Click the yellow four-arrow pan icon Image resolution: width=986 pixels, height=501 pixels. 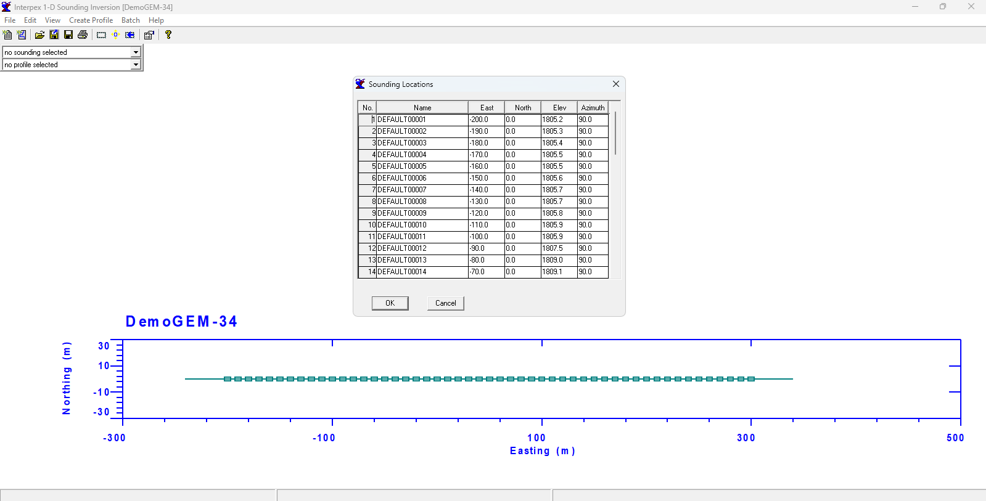(115, 35)
